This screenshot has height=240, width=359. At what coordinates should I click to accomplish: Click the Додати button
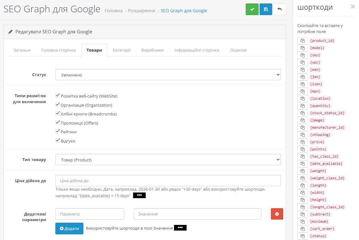[x=69, y=229]
